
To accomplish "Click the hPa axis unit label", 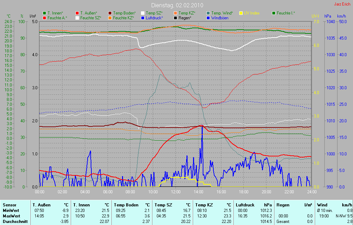I will 327,16.
